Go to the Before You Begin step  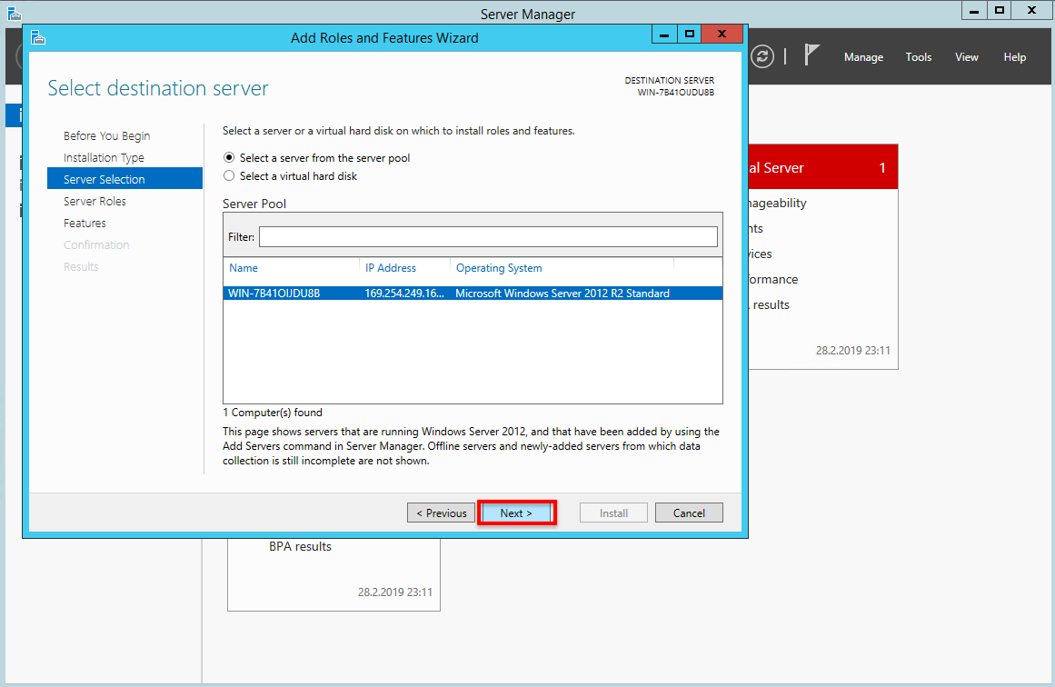click(x=107, y=136)
